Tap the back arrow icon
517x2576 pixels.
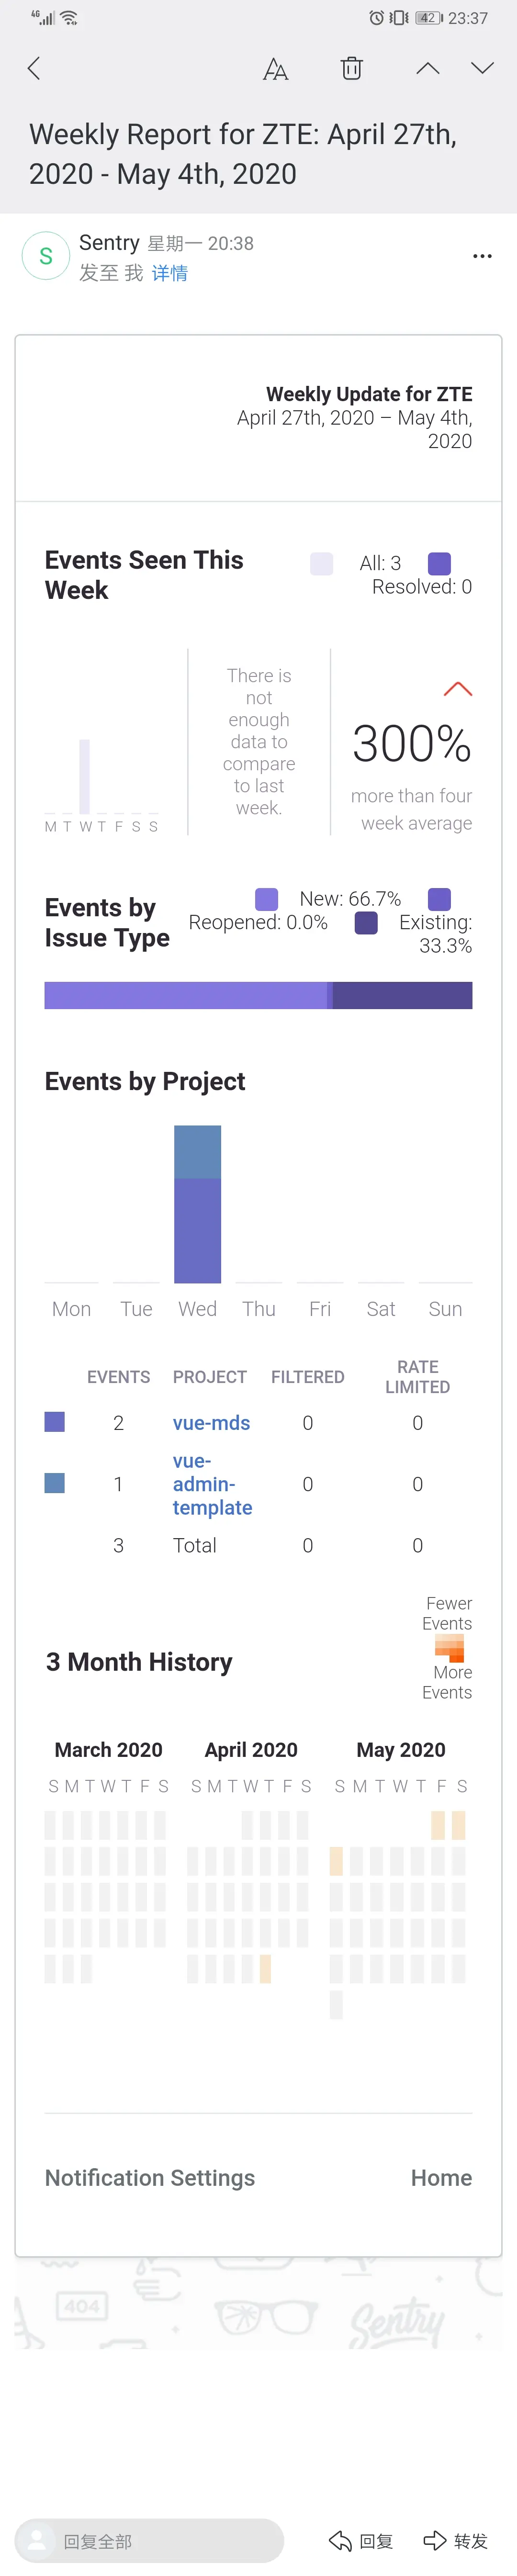(x=34, y=68)
